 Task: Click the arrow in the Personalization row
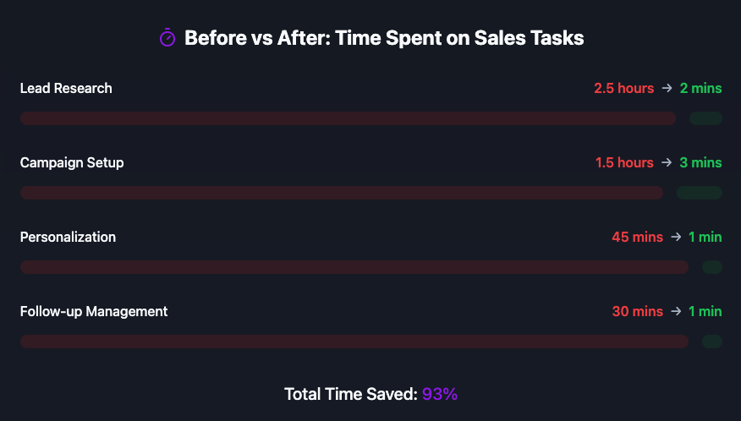click(676, 237)
